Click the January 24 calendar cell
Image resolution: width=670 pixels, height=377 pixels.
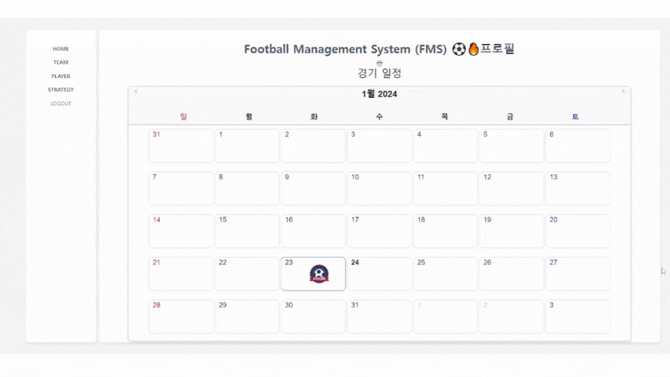(x=379, y=274)
